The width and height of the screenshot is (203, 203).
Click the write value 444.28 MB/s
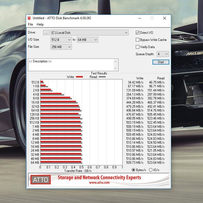(135, 102)
